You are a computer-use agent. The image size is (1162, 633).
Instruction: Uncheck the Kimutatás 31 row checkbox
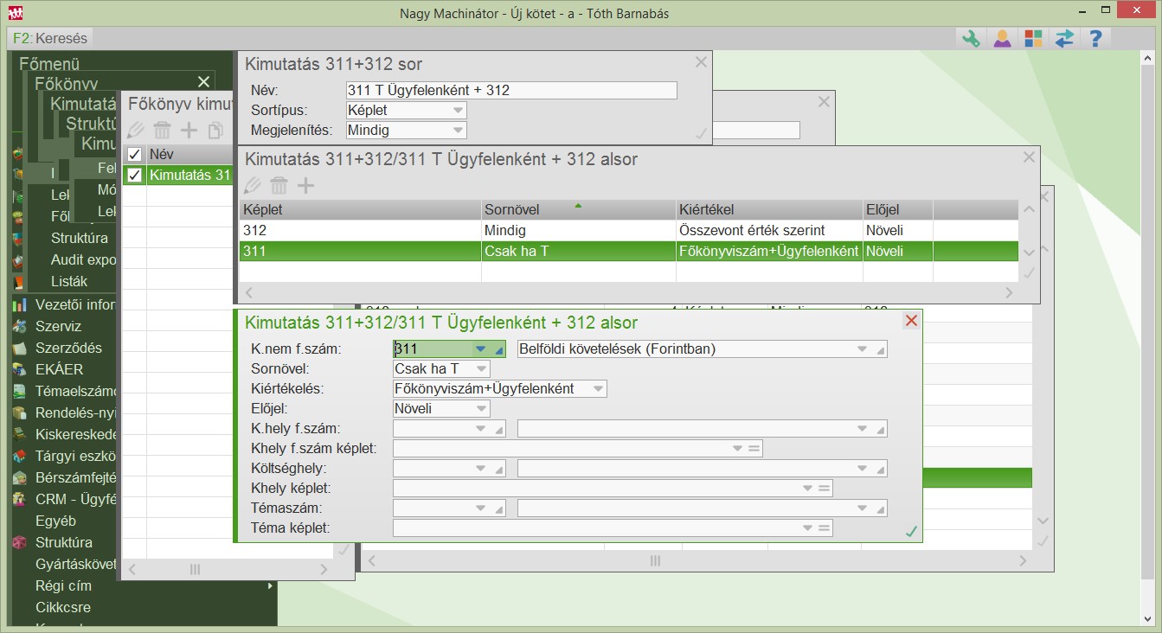pyautogui.click(x=134, y=175)
